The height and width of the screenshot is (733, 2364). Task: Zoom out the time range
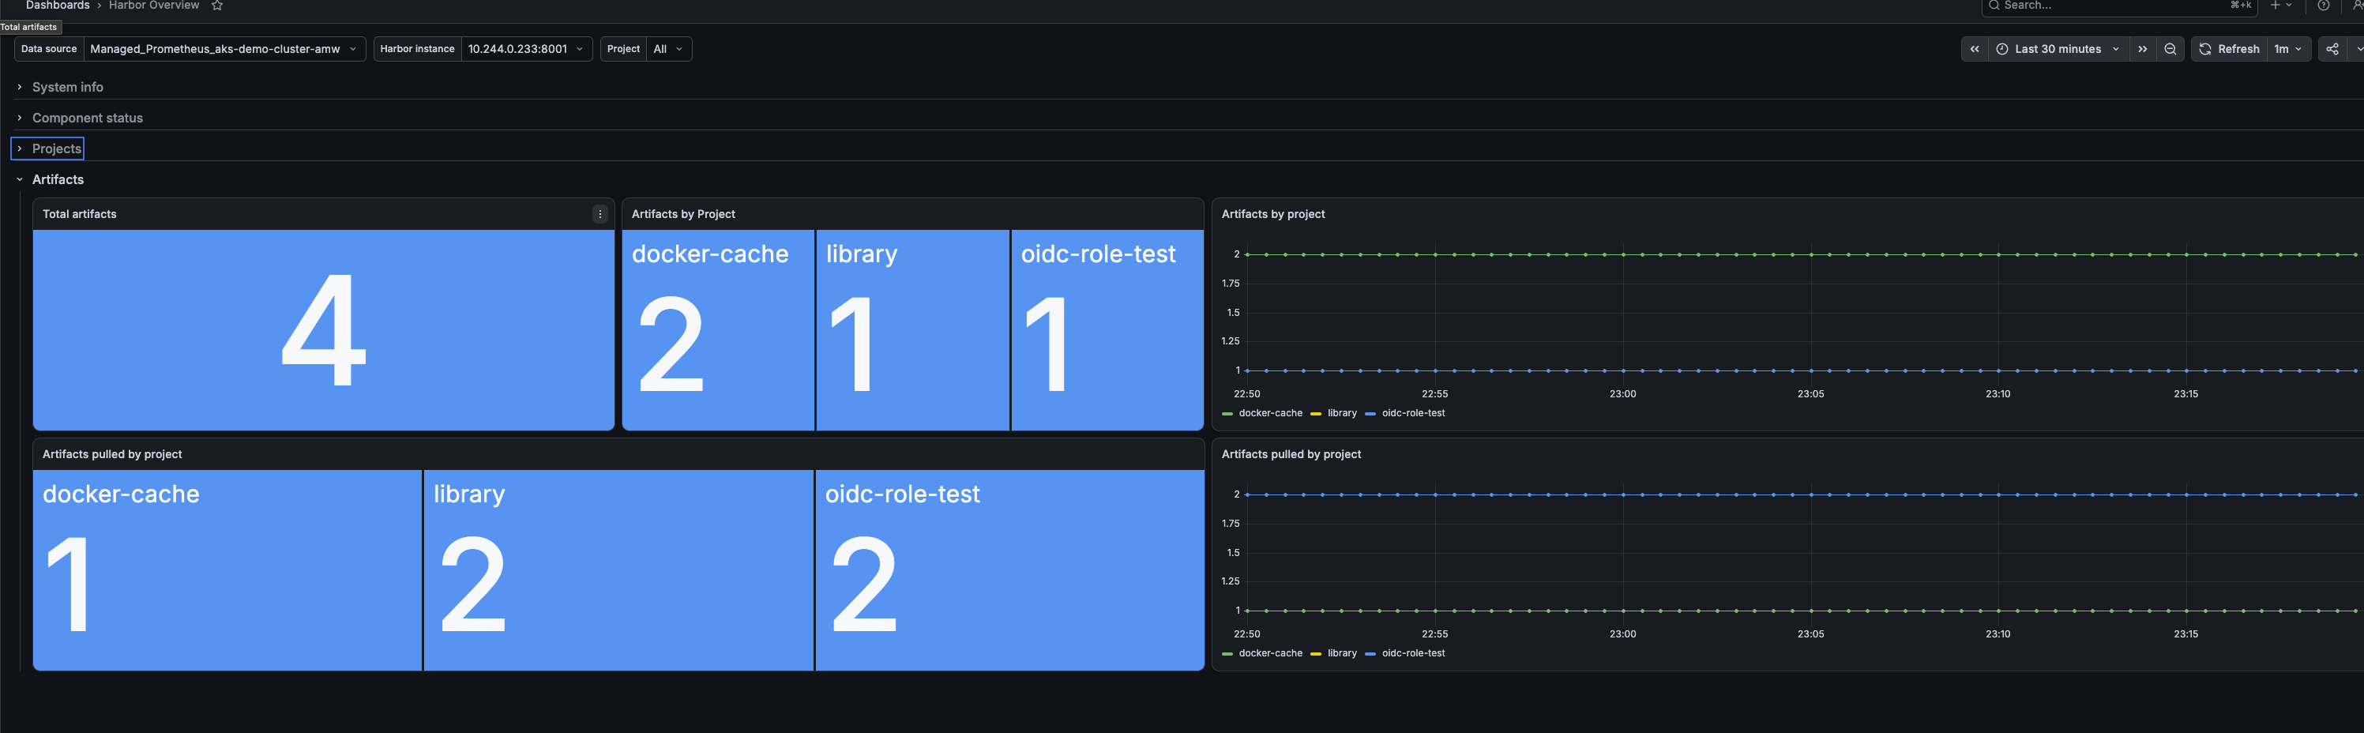coord(2170,50)
